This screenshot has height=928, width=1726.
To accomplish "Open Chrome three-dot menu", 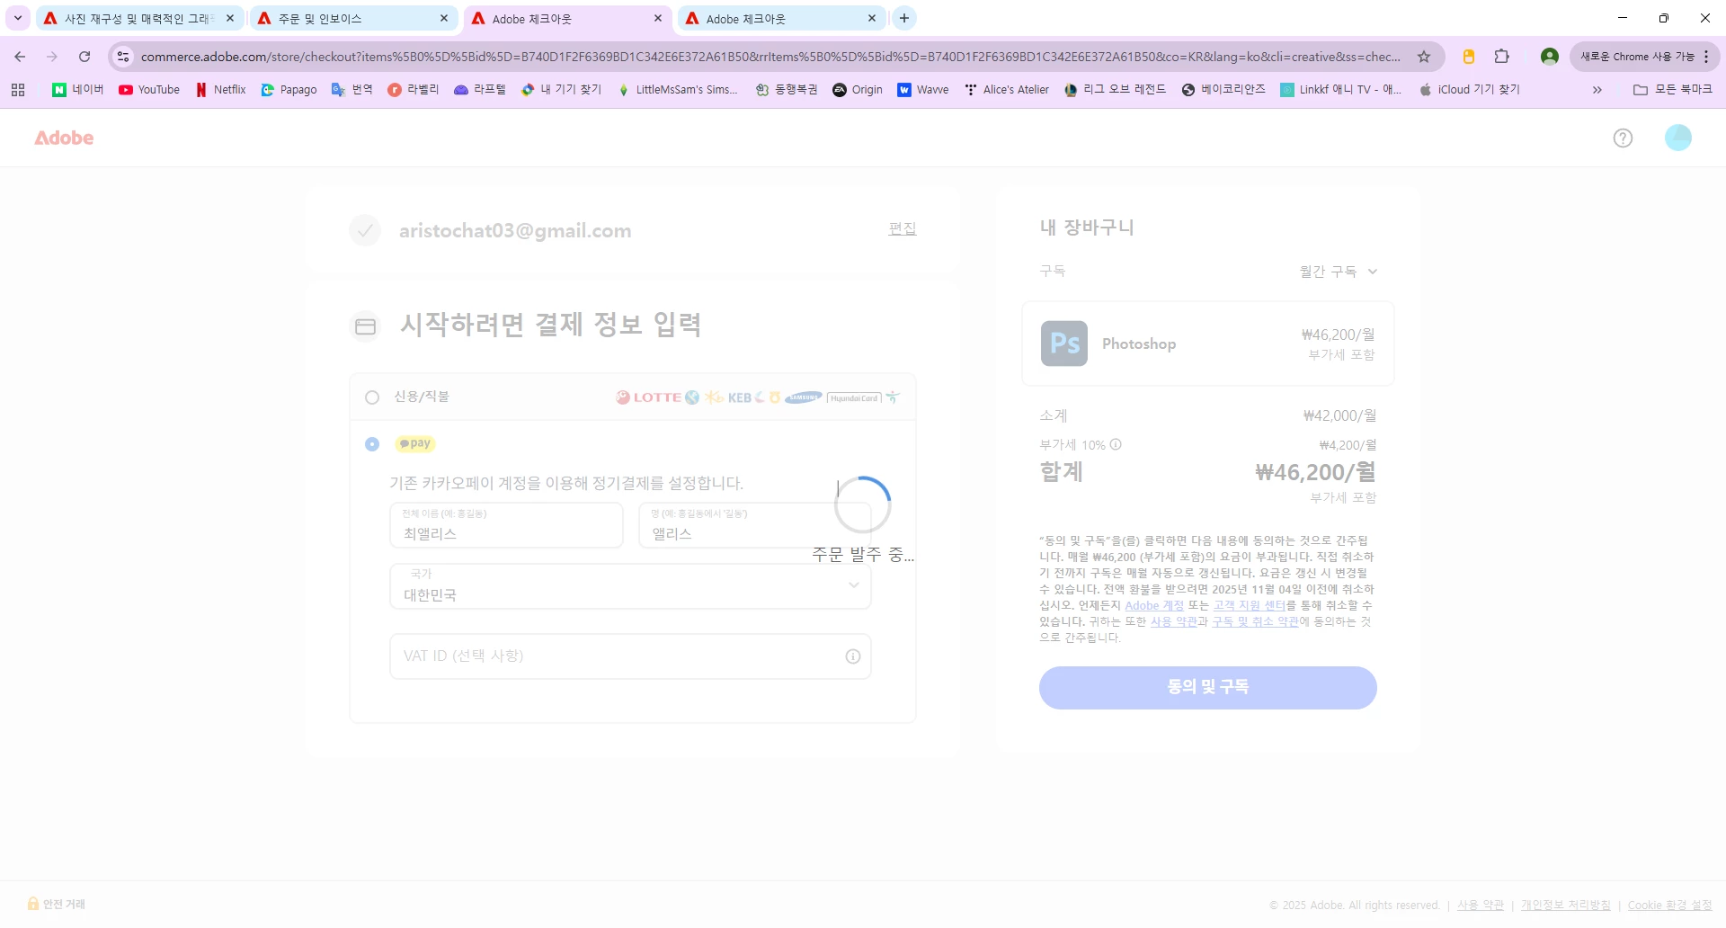I will pos(1706,57).
